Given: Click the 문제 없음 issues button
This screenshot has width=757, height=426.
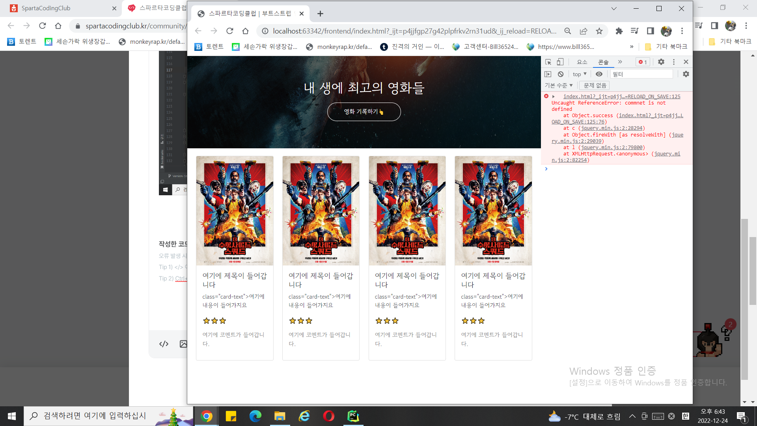Looking at the screenshot, I should (595, 85).
